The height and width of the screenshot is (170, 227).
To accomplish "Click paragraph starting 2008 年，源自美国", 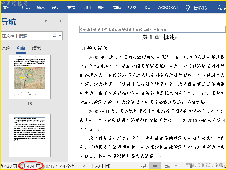I will [152, 80].
